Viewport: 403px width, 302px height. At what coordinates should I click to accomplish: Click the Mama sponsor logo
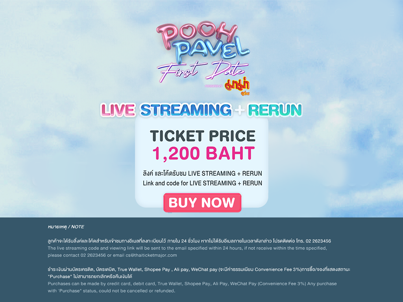(237, 87)
